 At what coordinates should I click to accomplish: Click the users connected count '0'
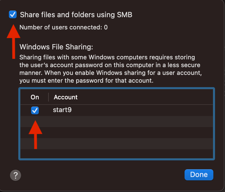click(106, 27)
